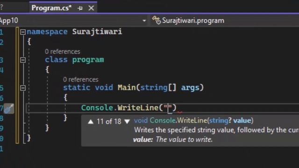Click the string[] type in Main signature

pos(158,88)
